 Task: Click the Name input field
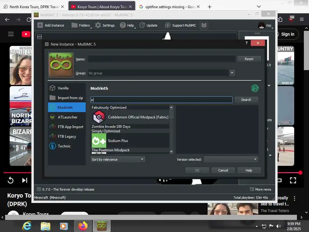[161, 59]
